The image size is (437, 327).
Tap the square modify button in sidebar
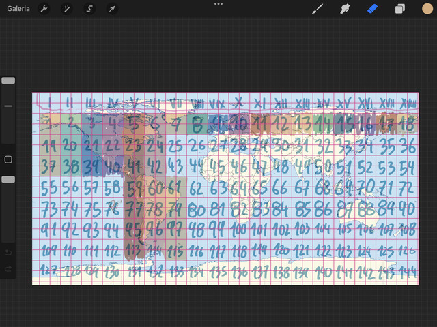click(8, 159)
